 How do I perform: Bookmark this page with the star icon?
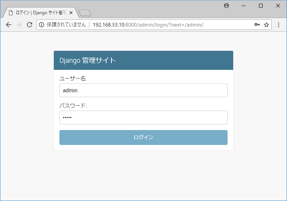tap(266, 25)
